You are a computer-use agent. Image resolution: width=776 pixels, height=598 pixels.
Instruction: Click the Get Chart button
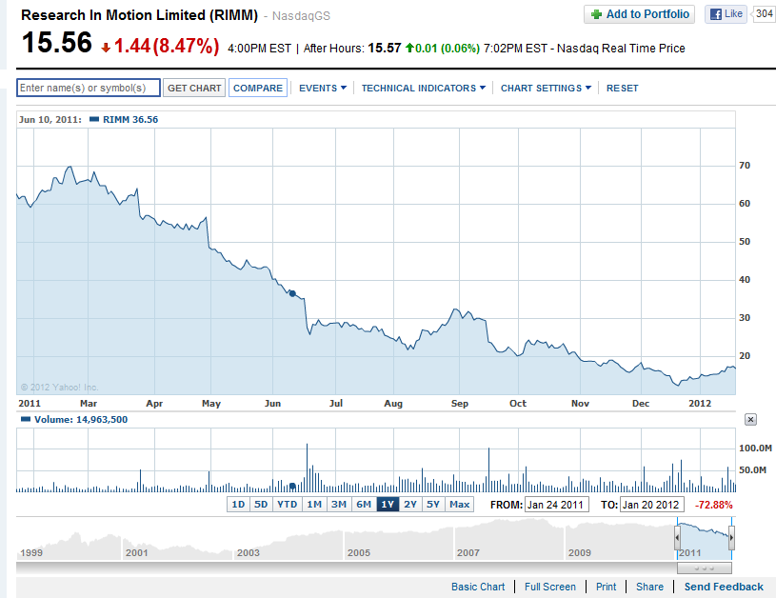click(194, 89)
